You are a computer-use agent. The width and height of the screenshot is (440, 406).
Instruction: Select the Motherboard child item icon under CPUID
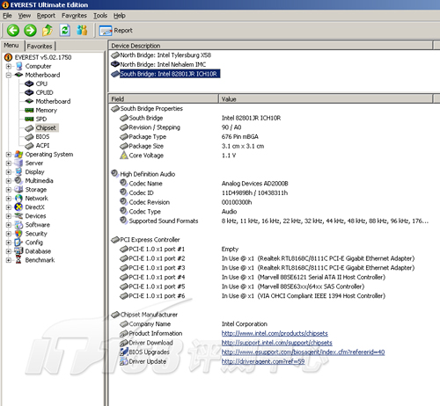pyautogui.click(x=29, y=101)
